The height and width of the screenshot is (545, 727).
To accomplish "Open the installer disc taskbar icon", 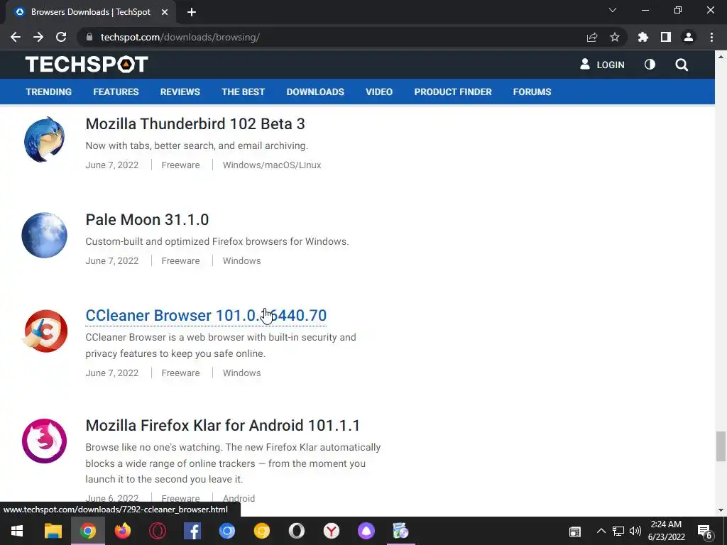I will [400, 531].
